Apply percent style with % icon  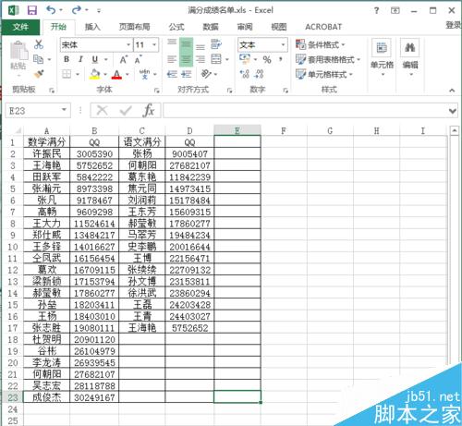(267, 59)
